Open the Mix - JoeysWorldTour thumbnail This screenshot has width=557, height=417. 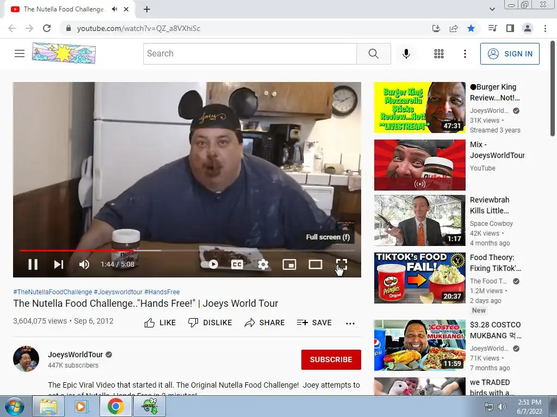pos(419,165)
